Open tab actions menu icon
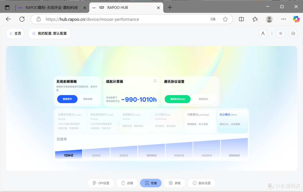This screenshot has width=303, height=192. pyautogui.click(x=7, y=8)
